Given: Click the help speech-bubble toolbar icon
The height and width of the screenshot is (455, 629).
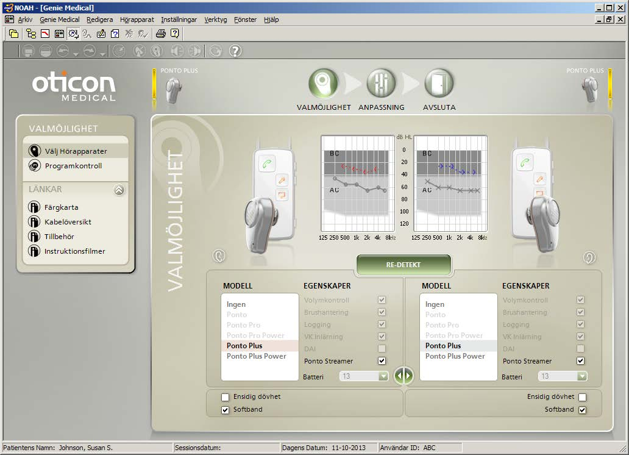Looking at the screenshot, I should coord(175,34).
